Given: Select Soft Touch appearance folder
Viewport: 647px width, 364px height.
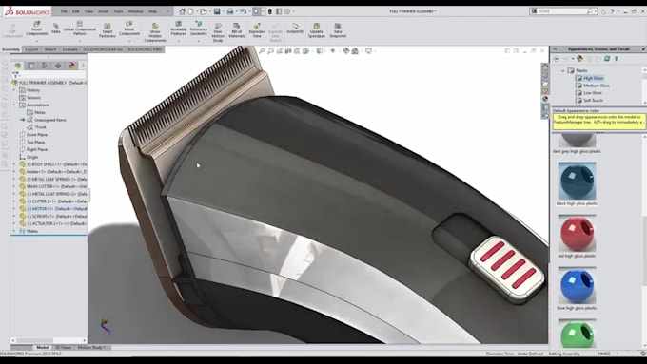Looking at the screenshot, I should click(589, 100).
